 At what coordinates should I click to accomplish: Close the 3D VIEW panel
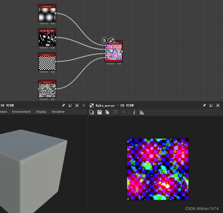click(x=84, y=105)
